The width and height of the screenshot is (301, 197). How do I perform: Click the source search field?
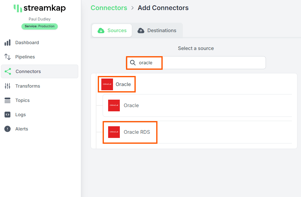pyautogui.click(x=196, y=63)
